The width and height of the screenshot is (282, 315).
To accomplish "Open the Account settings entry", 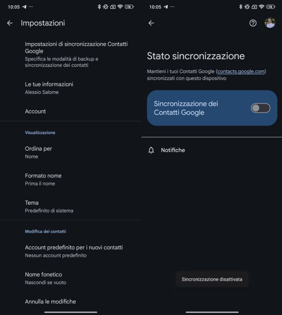I will 36,111.
